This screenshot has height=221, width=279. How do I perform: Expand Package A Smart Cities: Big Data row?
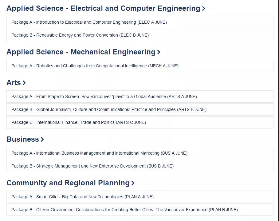pyautogui.click(x=140, y=197)
